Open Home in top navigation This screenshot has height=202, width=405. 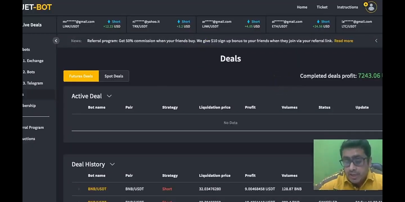pos(302,7)
